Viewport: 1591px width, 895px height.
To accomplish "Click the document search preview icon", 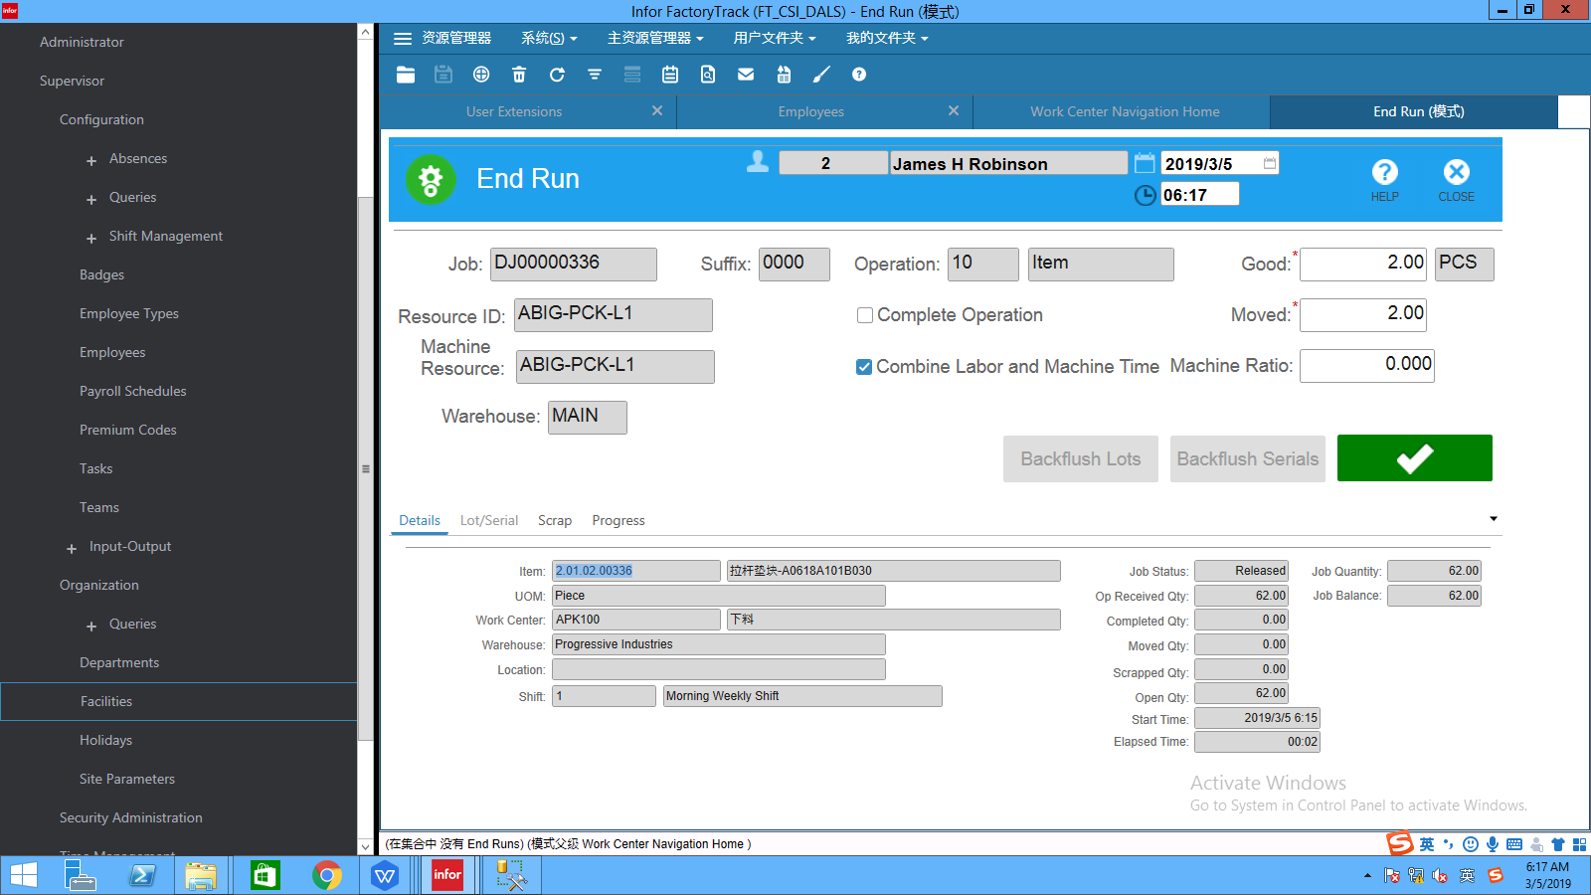I will [708, 75].
